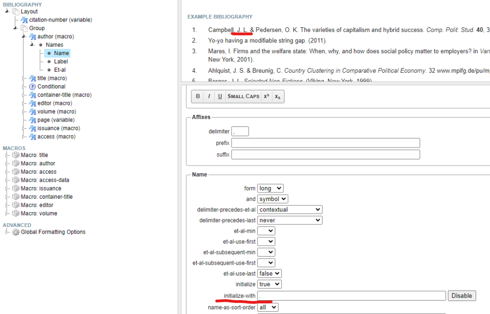Toggle Small Caps formatting
This screenshot has height=314, width=490.
click(x=243, y=96)
